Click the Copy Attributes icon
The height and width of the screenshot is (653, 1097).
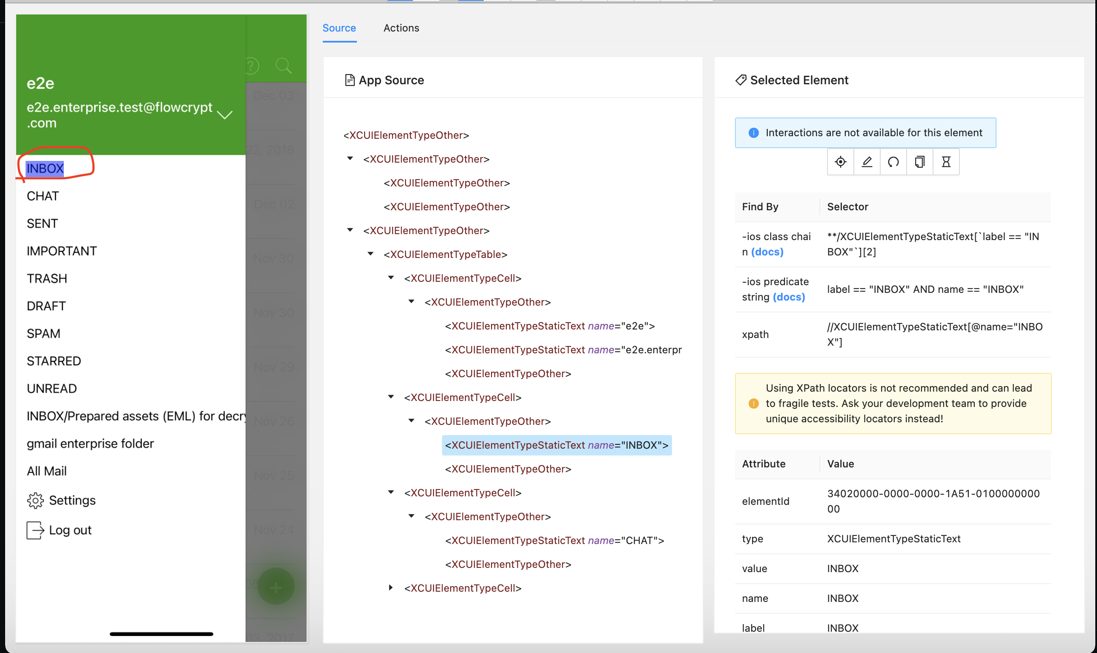click(919, 162)
